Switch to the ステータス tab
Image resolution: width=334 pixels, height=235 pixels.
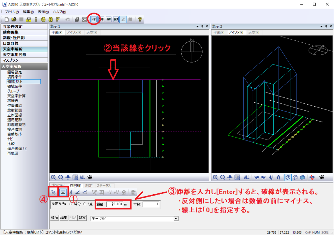coord(103,185)
